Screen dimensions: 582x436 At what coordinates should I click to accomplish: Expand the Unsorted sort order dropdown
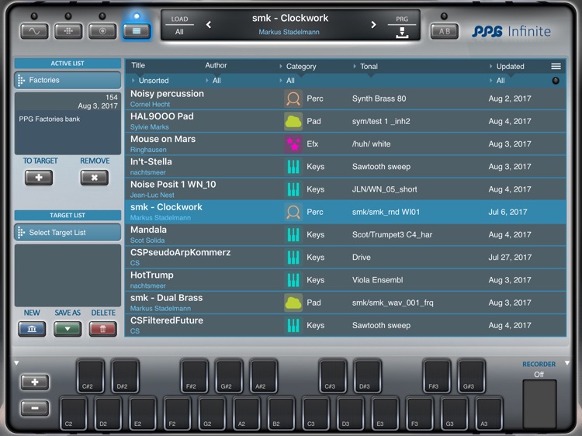click(x=150, y=81)
